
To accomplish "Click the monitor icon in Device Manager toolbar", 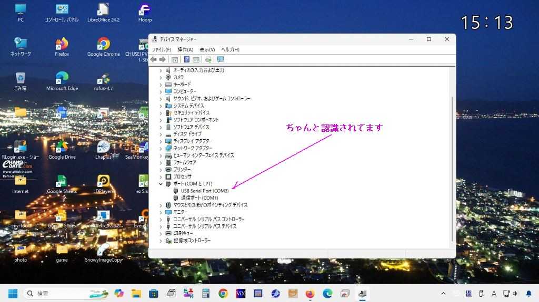I will pyautogui.click(x=221, y=59).
